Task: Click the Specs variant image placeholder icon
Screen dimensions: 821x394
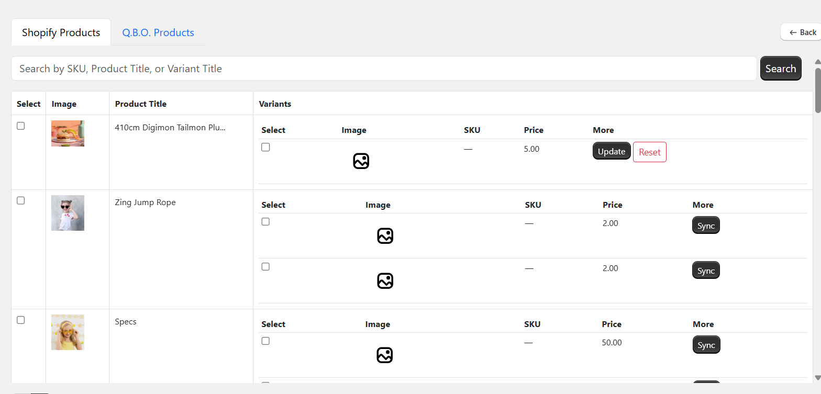Action: pyautogui.click(x=384, y=355)
